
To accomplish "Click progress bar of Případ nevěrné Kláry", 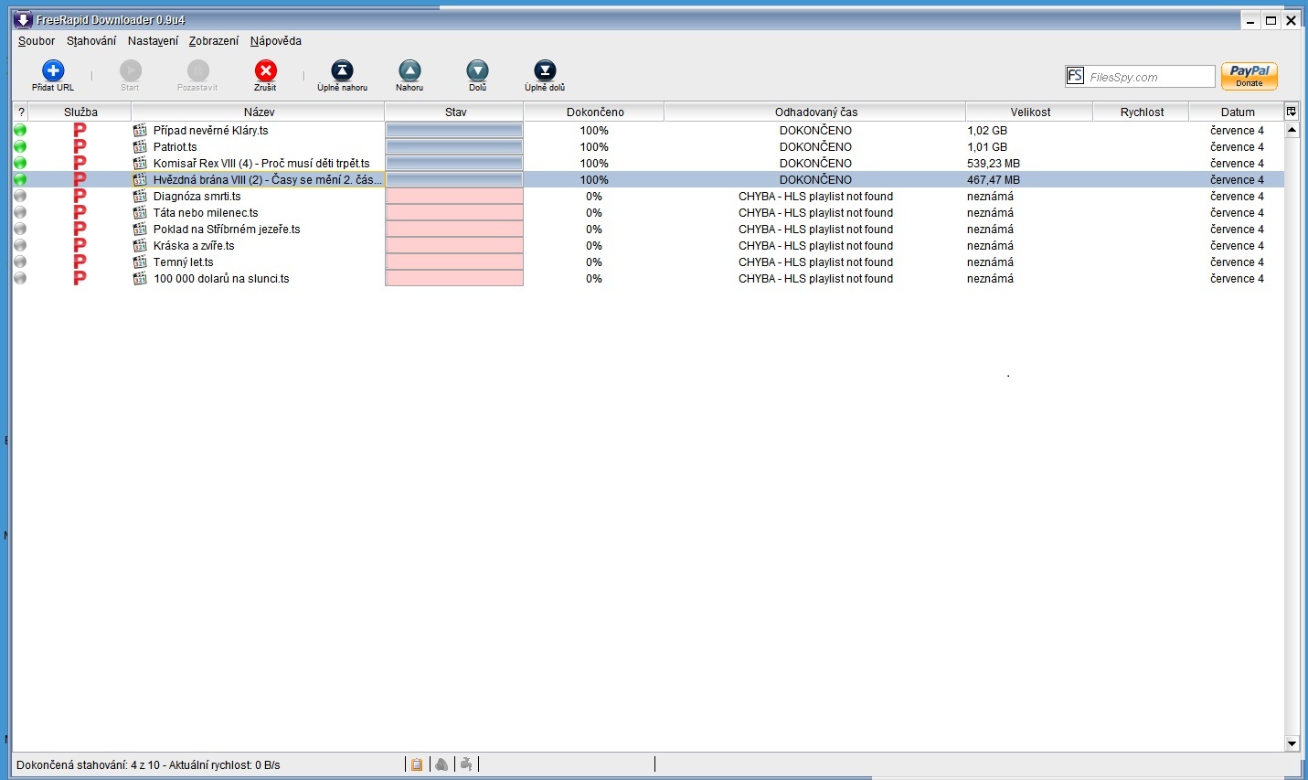I will click(x=454, y=131).
